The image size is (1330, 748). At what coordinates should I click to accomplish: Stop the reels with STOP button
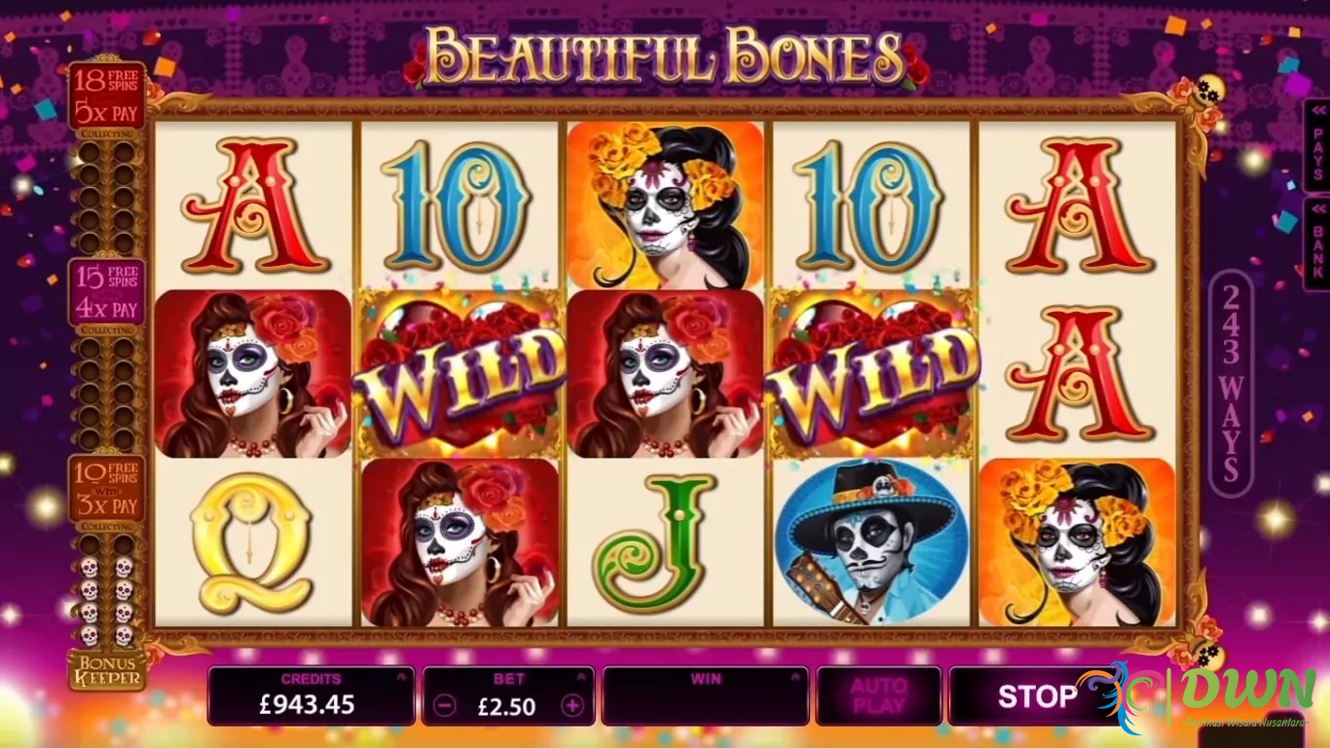point(1038,695)
